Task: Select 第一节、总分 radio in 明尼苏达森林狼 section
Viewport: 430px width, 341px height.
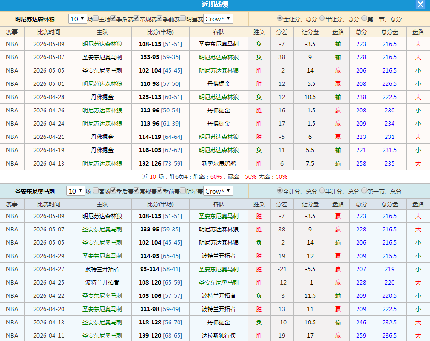Action: [364, 18]
